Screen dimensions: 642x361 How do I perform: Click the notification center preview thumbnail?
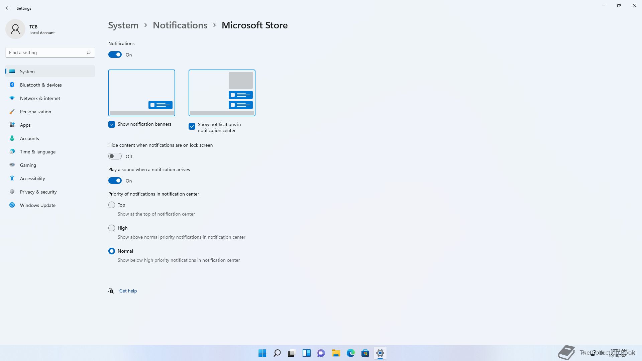(x=222, y=93)
